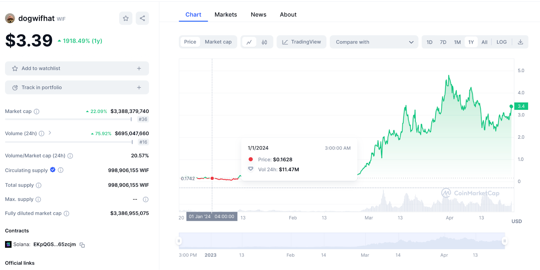Screen dimensions: 540x270
Task: Click the 20.57% volume ratio value
Action: (140, 156)
